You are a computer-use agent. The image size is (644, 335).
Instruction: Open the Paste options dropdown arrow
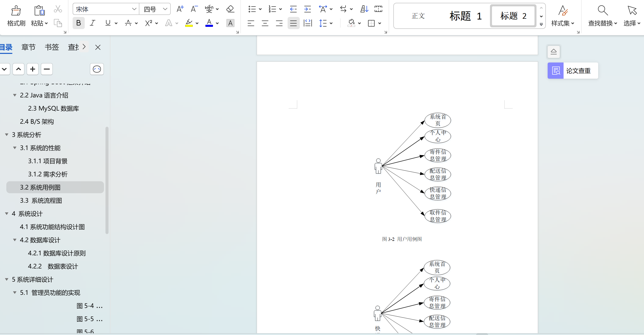click(46, 23)
